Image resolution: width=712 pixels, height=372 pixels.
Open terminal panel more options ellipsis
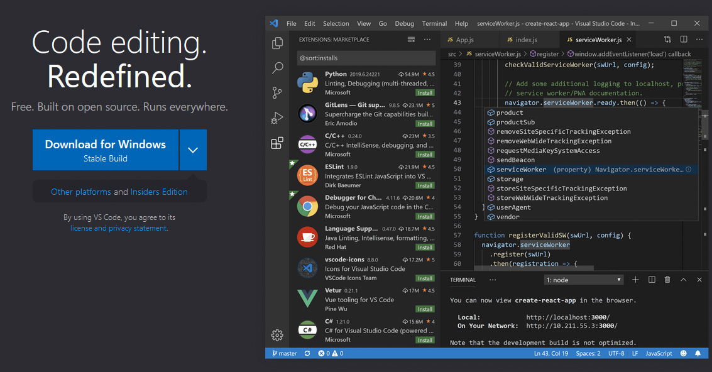[x=493, y=280]
